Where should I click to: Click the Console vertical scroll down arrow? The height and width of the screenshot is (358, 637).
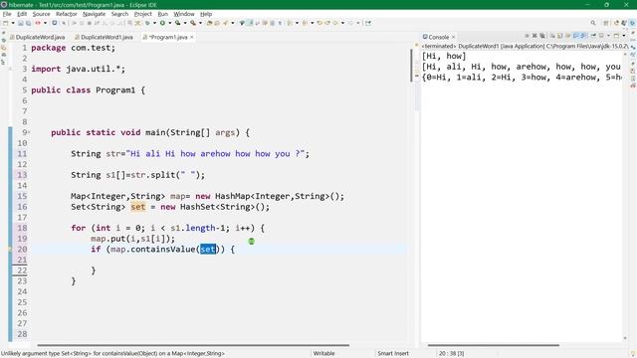(x=625, y=338)
